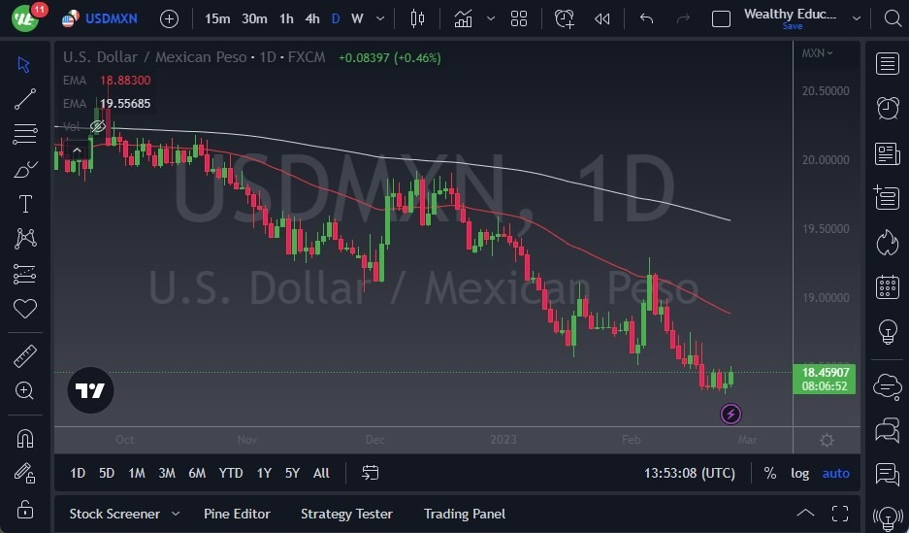Open the hotlists flame panel
This screenshot has width=909, height=533.
click(887, 243)
